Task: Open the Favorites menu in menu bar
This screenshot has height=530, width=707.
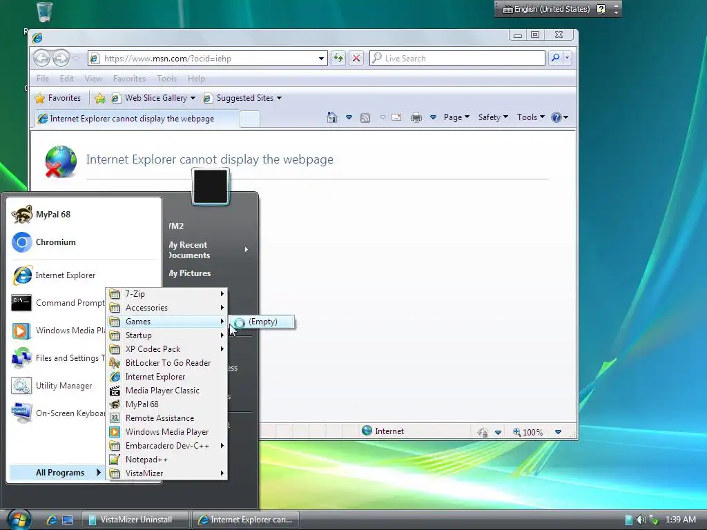Action: coord(129,79)
